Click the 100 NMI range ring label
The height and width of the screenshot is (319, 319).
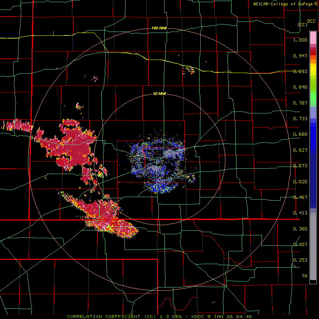click(159, 28)
